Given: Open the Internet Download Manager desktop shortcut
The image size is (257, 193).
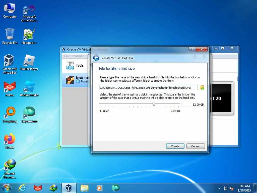Looking at the screenshot, I should pos(10,169).
